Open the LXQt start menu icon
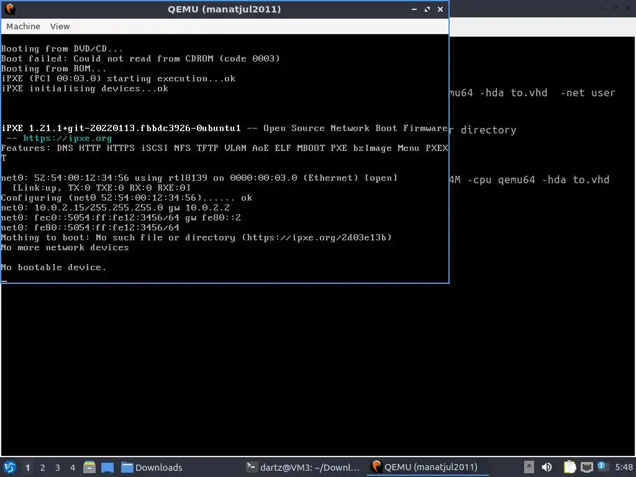Viewport: 636px width, 477px height. 10,467
